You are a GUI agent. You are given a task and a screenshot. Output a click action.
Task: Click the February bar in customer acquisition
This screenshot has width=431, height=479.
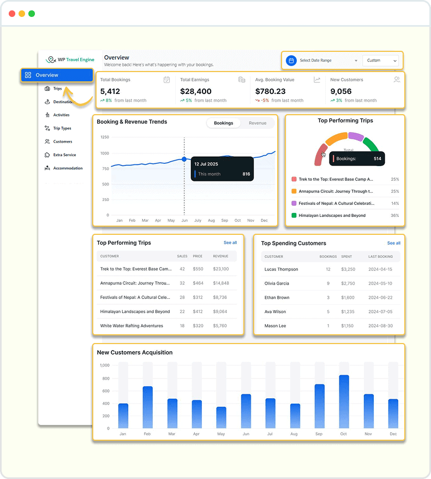click(x=148, y=407)
